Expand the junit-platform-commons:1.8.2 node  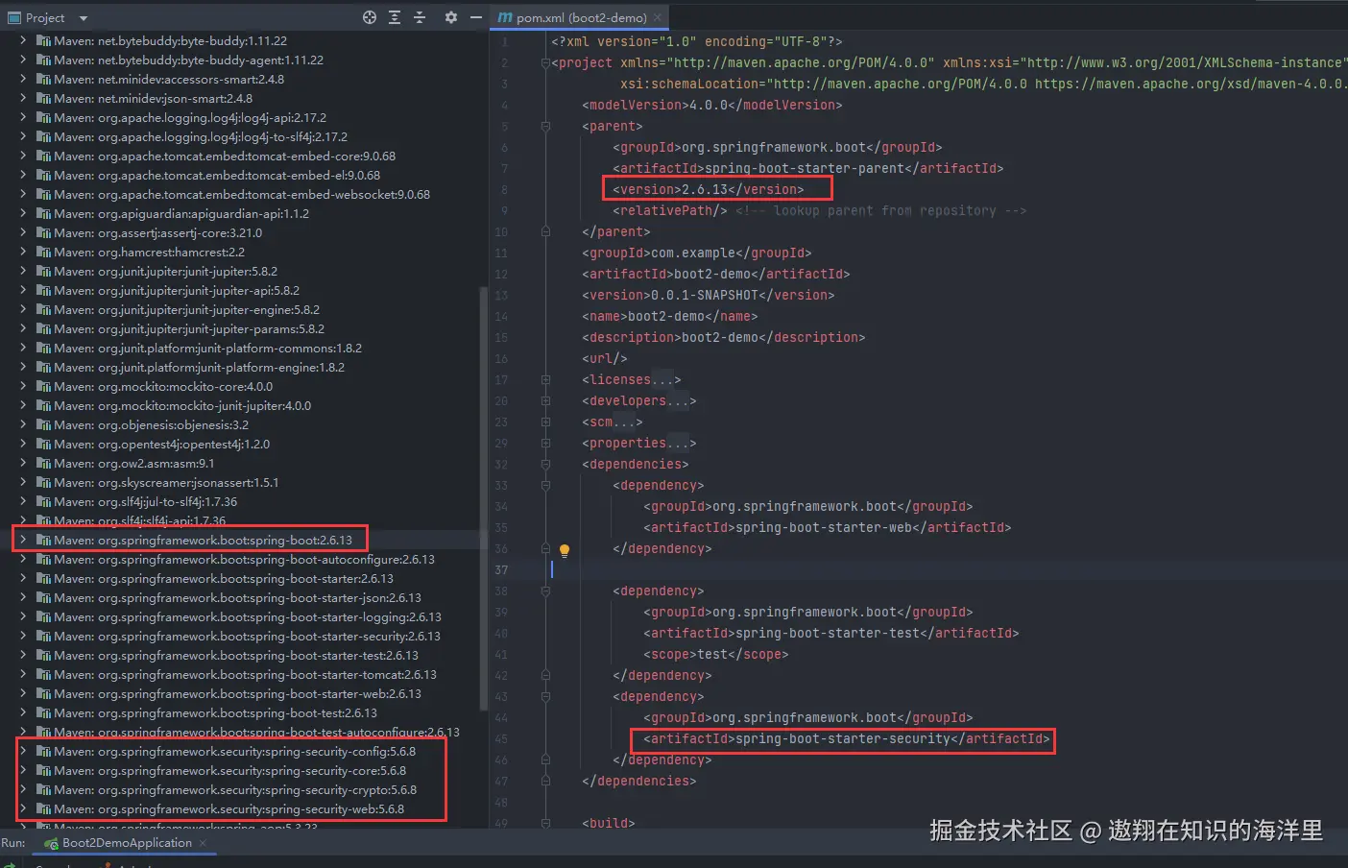23,349
